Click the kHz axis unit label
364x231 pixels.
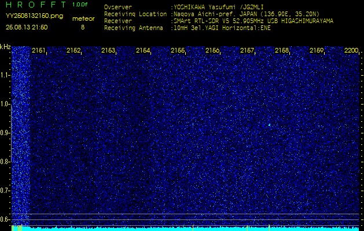tap(5, 47)
